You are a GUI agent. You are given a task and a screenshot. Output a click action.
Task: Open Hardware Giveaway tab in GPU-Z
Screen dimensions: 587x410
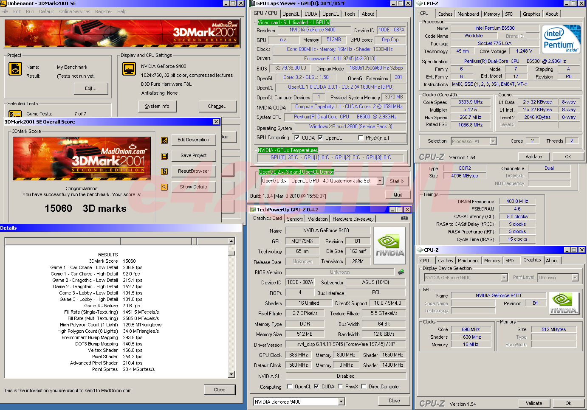pos(353,219)
